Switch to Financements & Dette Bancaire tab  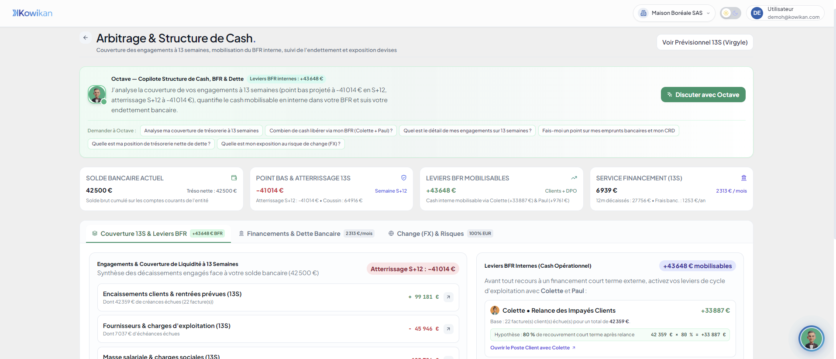pyautogui.click(x=306, y=234)
